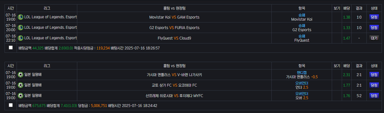The image size is (384, 113).
Task: Click LOL icon in FlyQuest row
Action: coord(21,38)
